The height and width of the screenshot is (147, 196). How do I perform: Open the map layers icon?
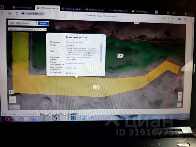tap(13, 100)
